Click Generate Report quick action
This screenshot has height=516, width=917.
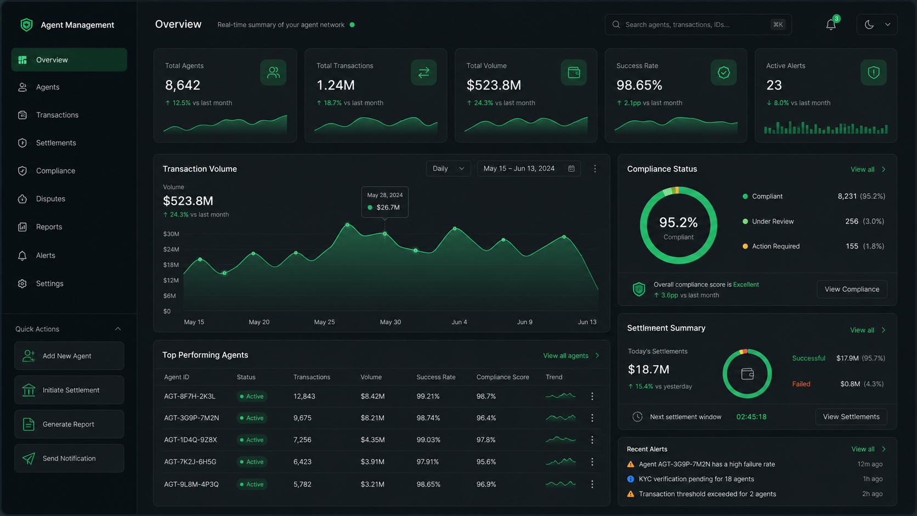click(69, 424)
